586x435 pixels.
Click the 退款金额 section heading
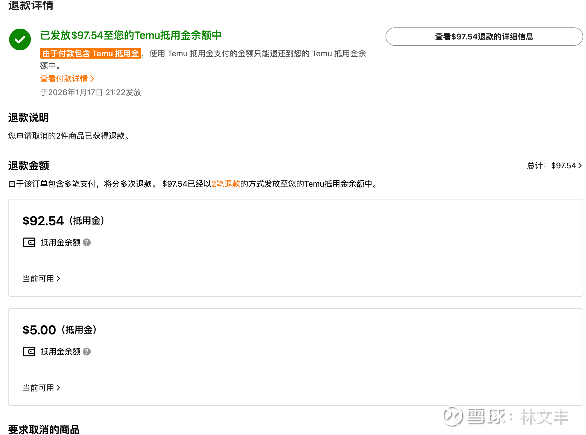point(29,165)
